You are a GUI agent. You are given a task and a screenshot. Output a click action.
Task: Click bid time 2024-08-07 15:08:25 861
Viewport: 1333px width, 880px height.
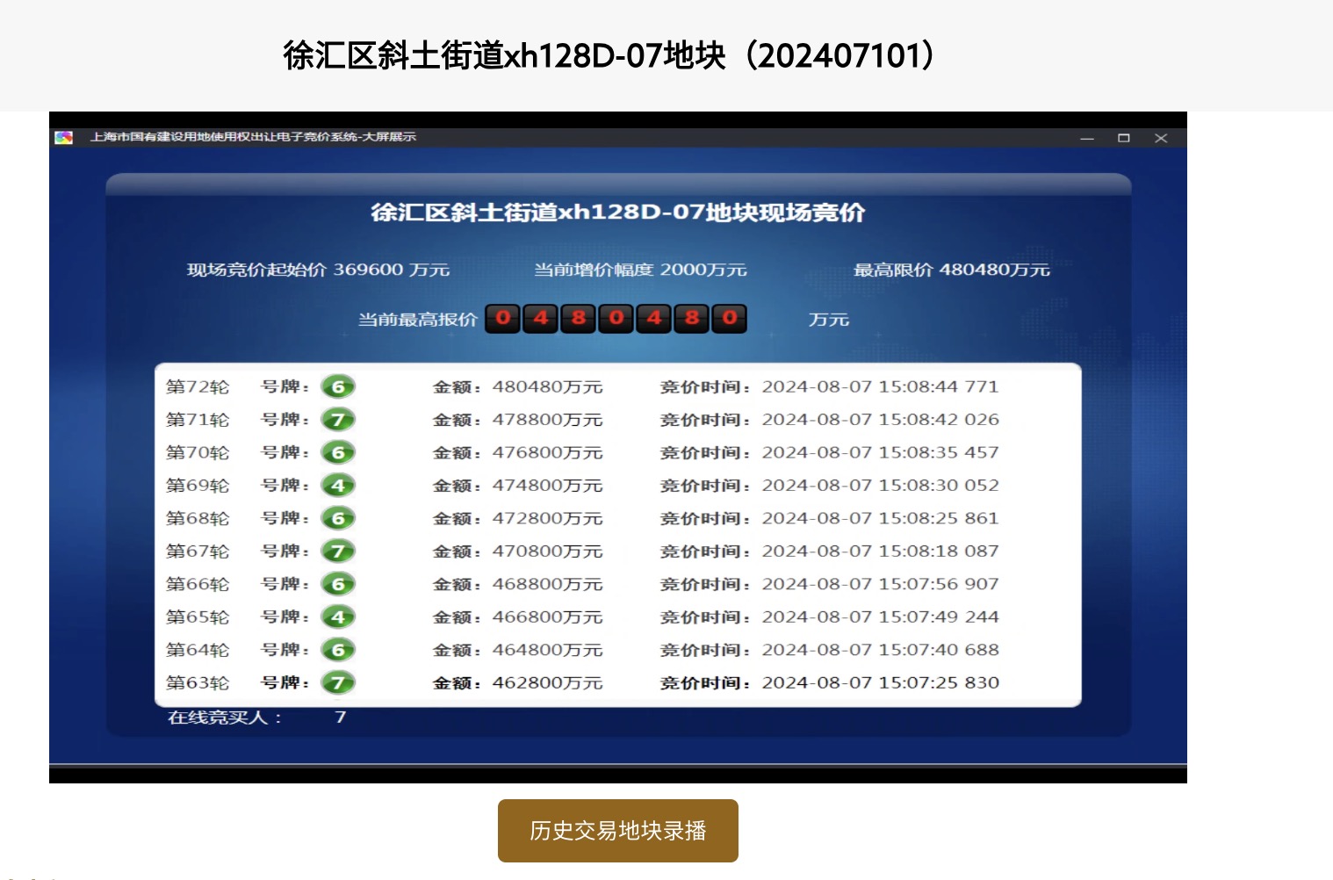coord(881,519)
